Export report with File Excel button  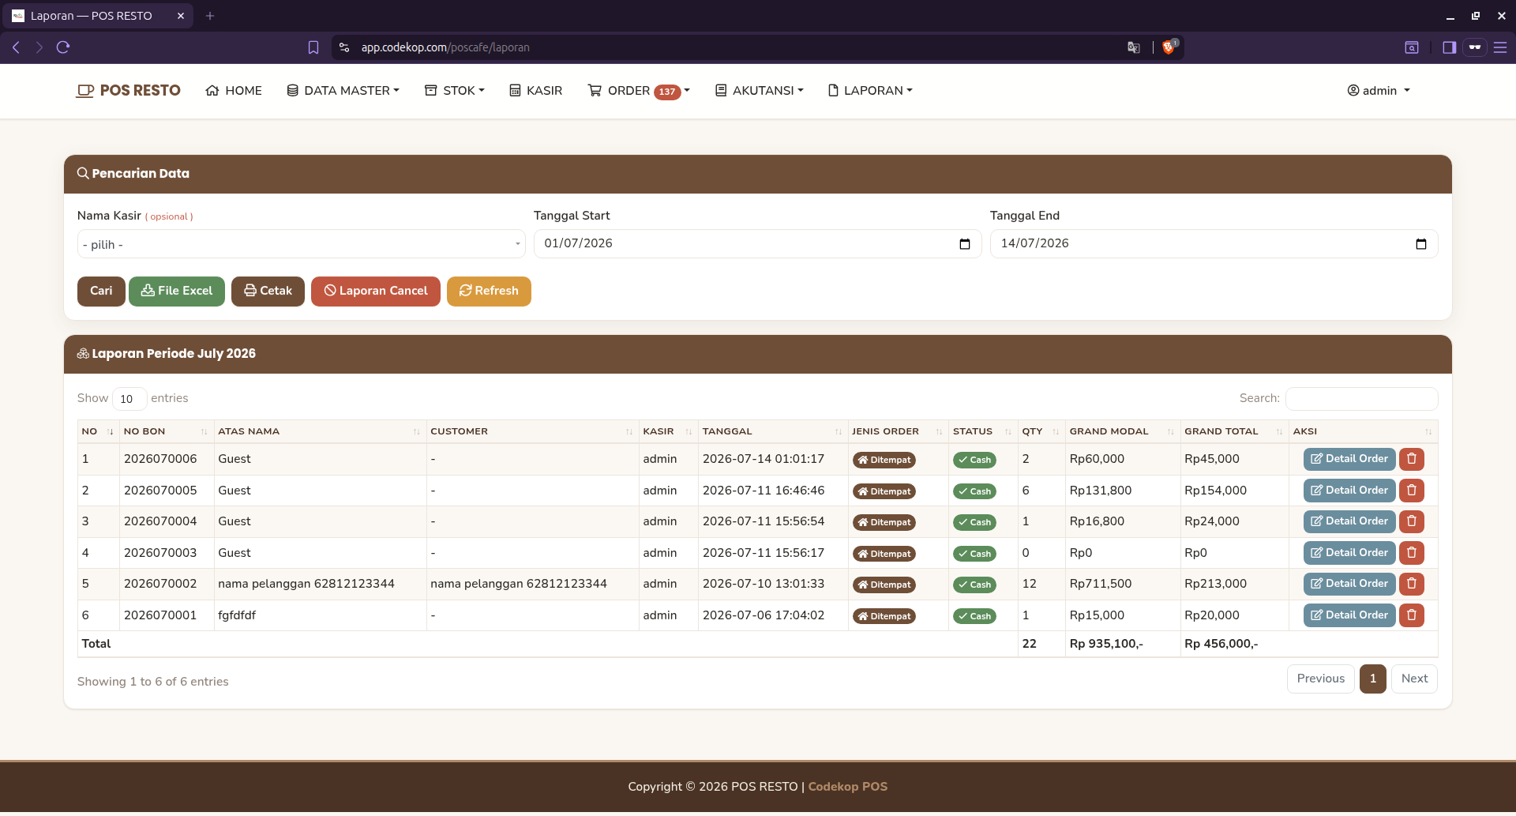point(177,291)
